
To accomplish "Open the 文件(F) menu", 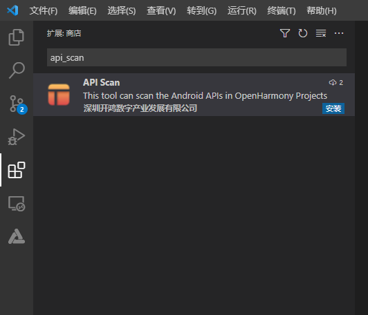I will click(44, 10).
